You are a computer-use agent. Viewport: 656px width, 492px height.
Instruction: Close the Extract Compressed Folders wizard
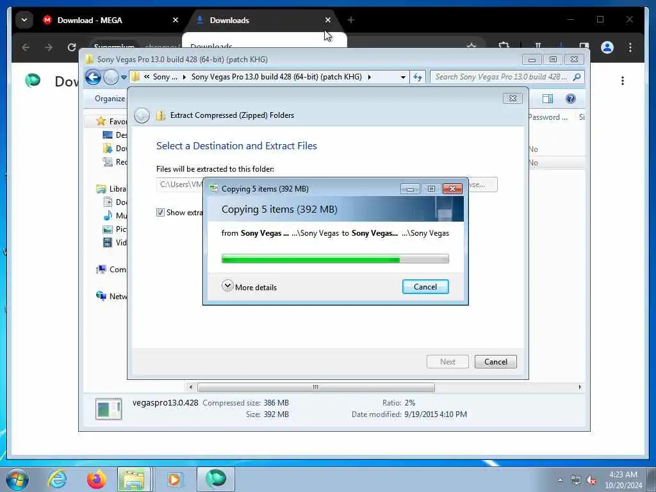512,98
